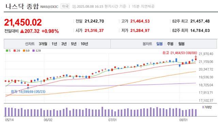Switch to 월봉 monthly candle chart
Screen dimensions: 218x125
(182, 44)
